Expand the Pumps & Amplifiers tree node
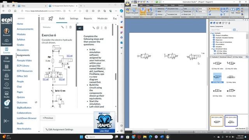 [212, 35]
